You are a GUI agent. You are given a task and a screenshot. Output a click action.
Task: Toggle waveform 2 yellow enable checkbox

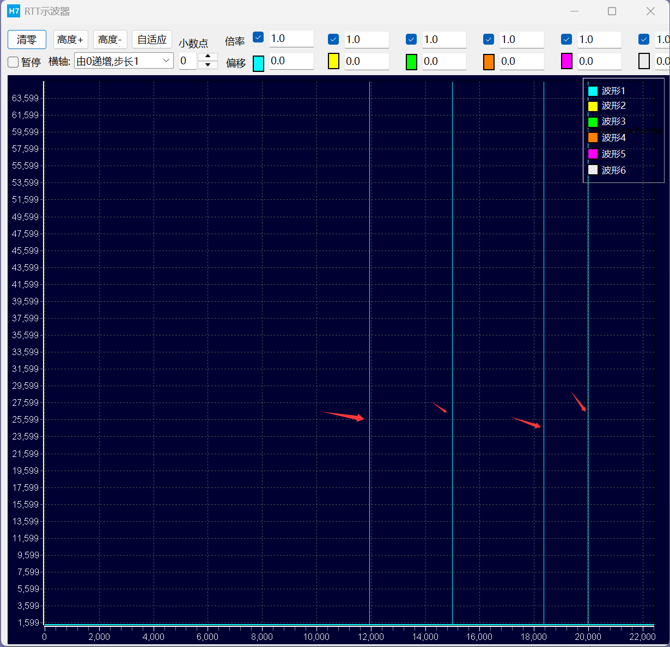(x=333, y=39)
